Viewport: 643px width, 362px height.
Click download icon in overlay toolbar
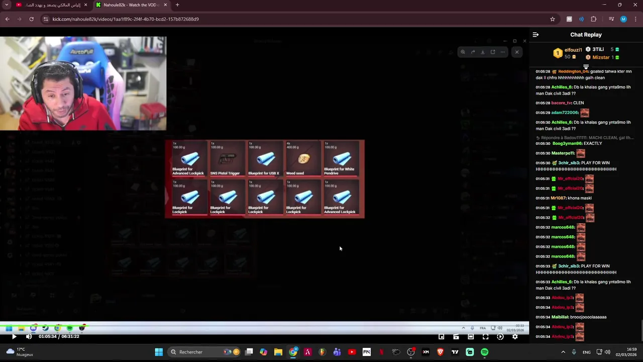482,52
